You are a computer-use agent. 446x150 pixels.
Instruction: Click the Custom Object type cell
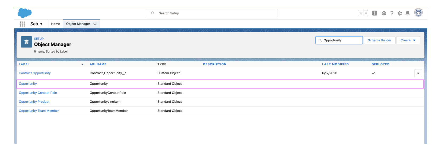pyautogui.click(x=168, y=73)
